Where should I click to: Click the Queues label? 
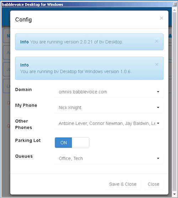24,156
